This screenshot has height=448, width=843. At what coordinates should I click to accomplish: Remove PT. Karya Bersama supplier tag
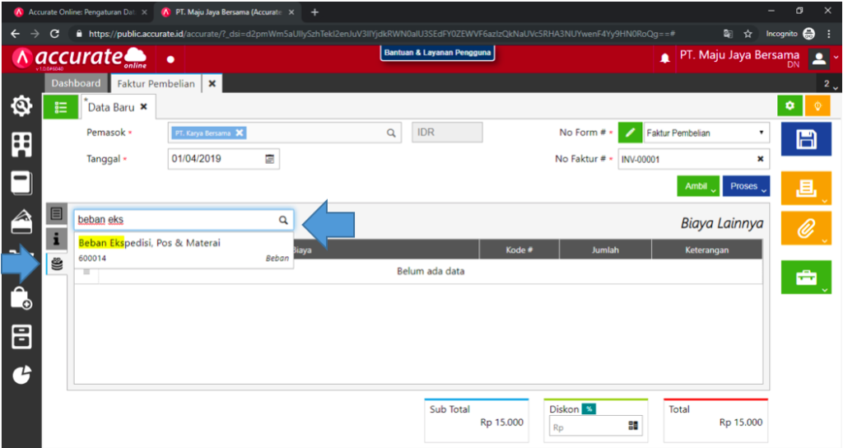click(x=240, y=133)
